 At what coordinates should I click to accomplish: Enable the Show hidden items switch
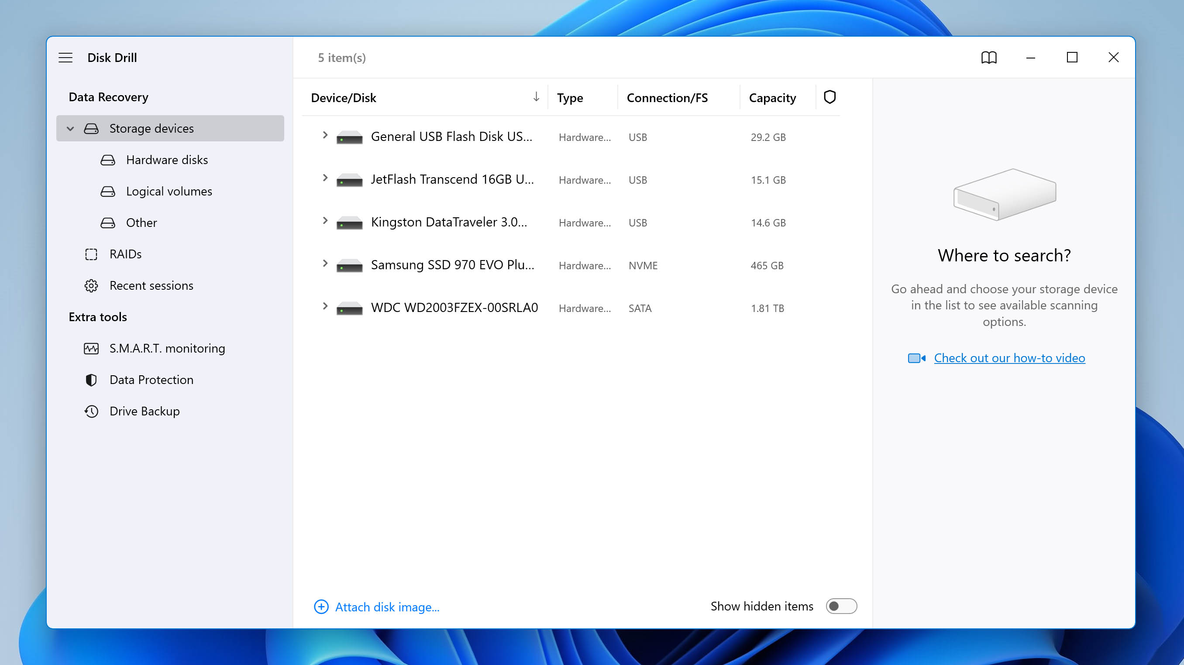841,606
